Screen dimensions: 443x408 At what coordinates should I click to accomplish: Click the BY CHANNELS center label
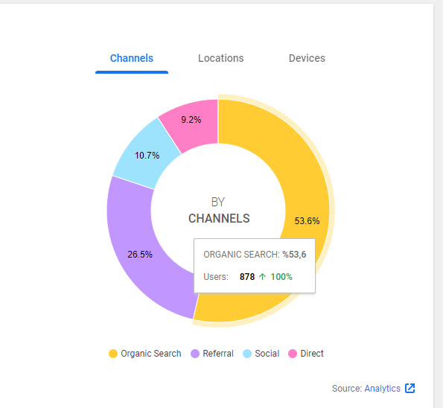(x=219, y=211)
